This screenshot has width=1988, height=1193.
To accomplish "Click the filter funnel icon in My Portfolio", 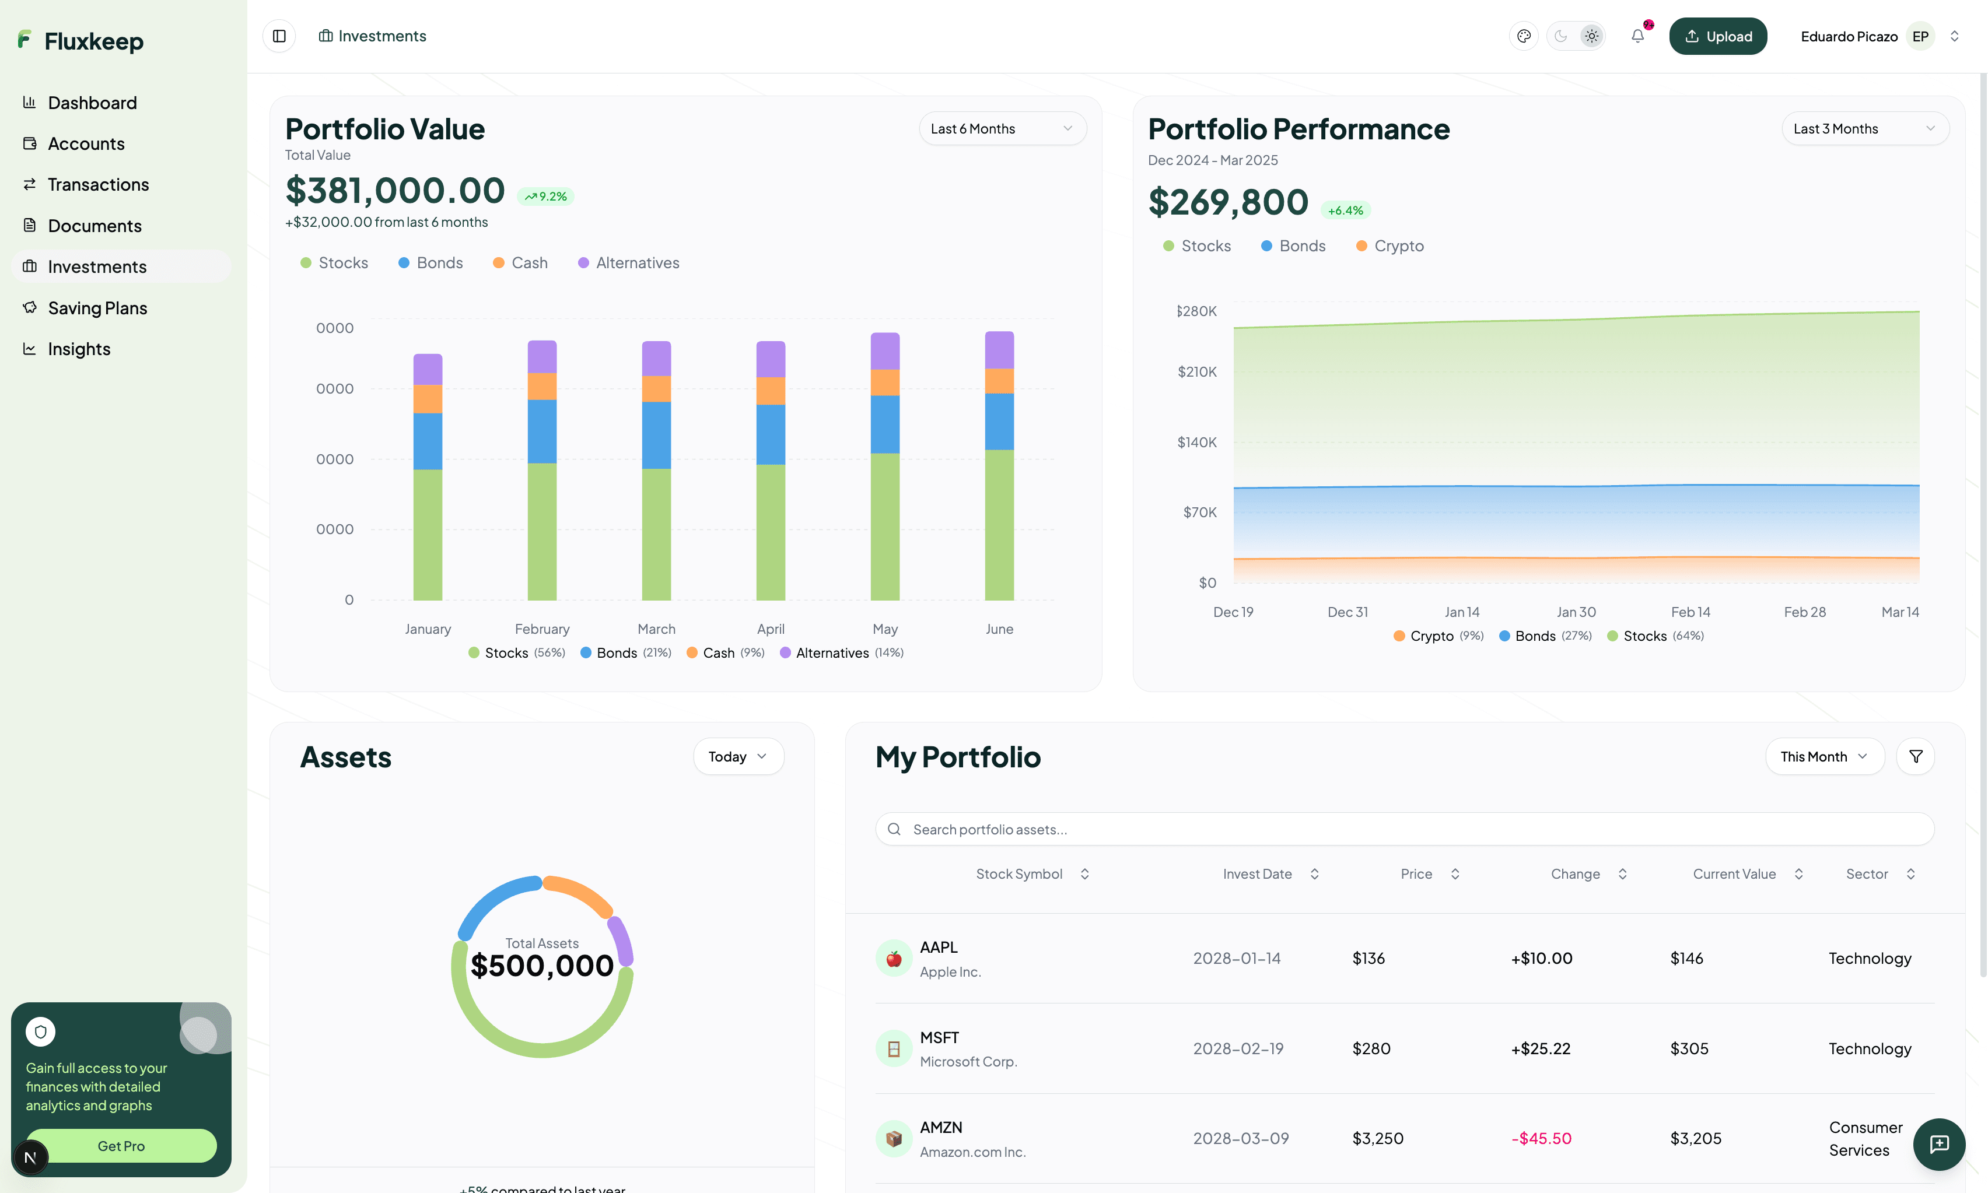I will point(1915,756).
